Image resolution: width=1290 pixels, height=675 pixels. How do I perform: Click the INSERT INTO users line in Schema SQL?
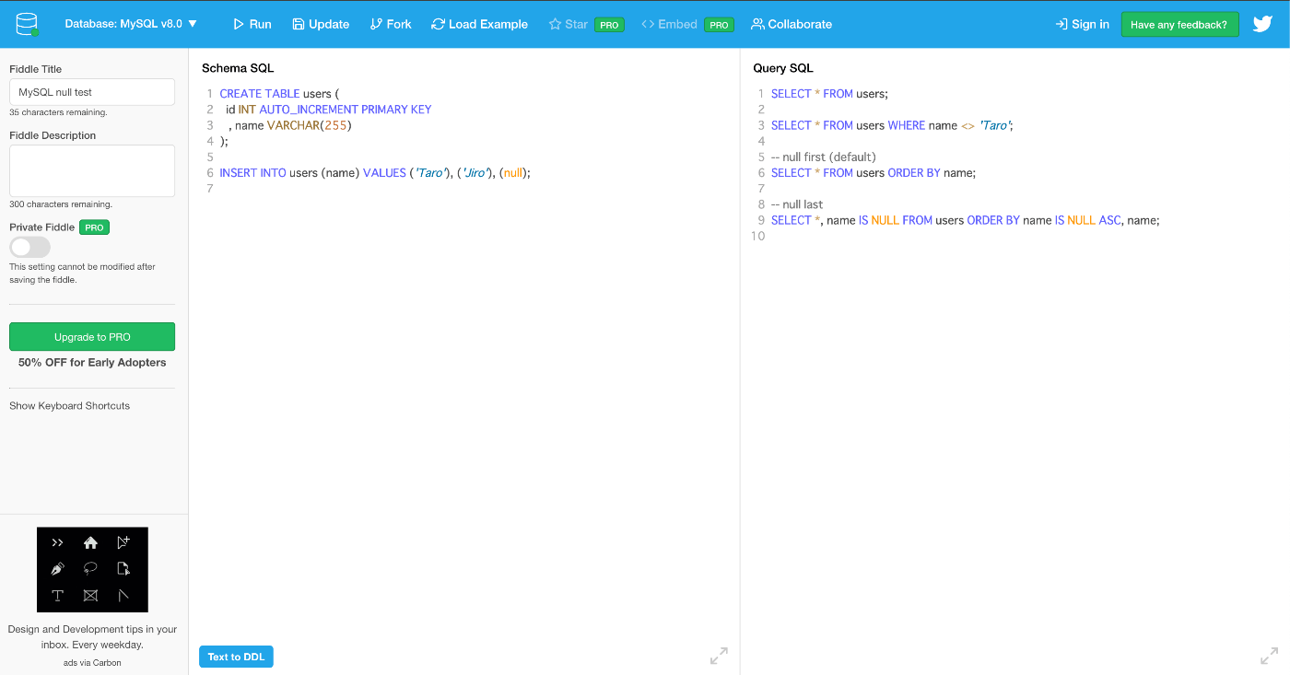click(x=375, y=173)
